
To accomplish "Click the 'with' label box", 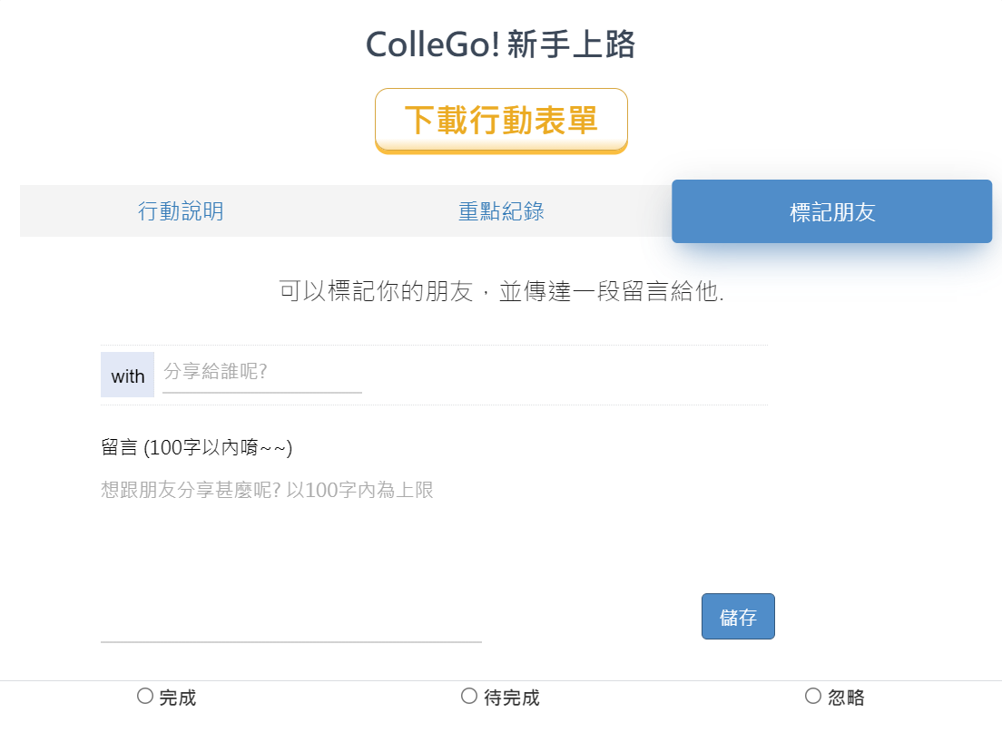I will click(128, 375).
